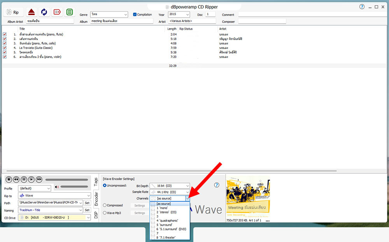Select the Compressed radio button

105,205
